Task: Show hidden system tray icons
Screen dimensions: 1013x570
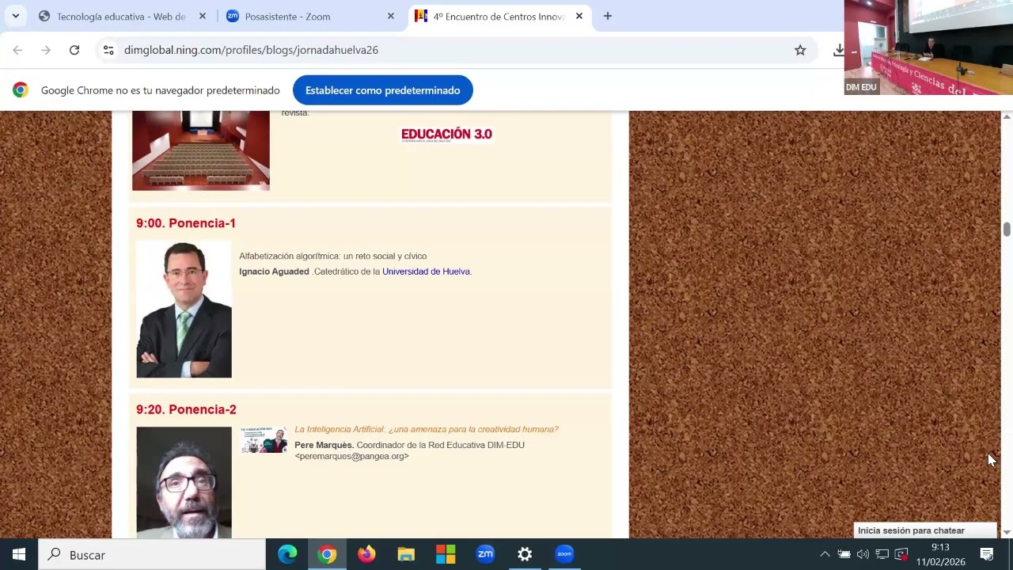Action: pyautogui.click(x=825, y=554)
